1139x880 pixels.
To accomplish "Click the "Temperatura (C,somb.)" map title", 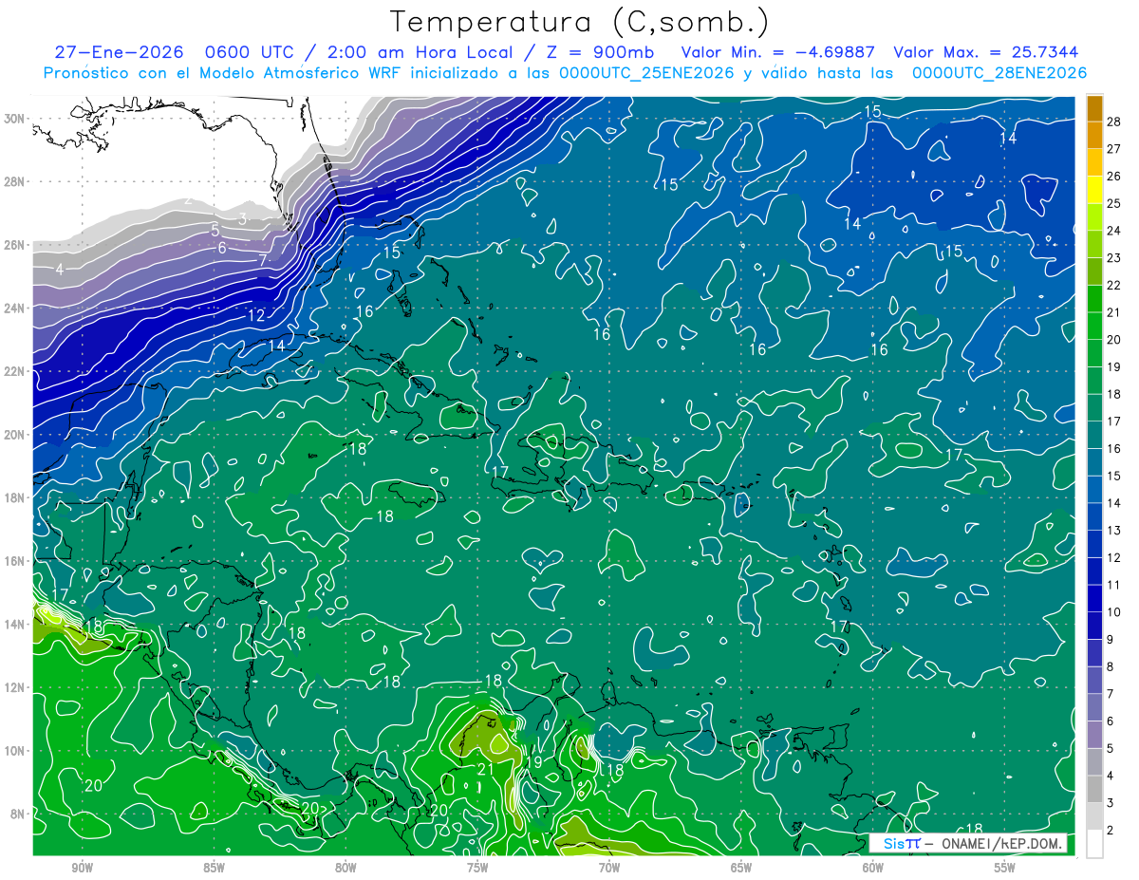I will coord(580,21).
